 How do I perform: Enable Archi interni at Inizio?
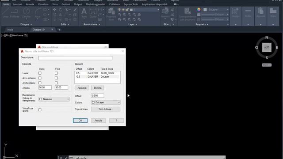(x=40, y=83)
